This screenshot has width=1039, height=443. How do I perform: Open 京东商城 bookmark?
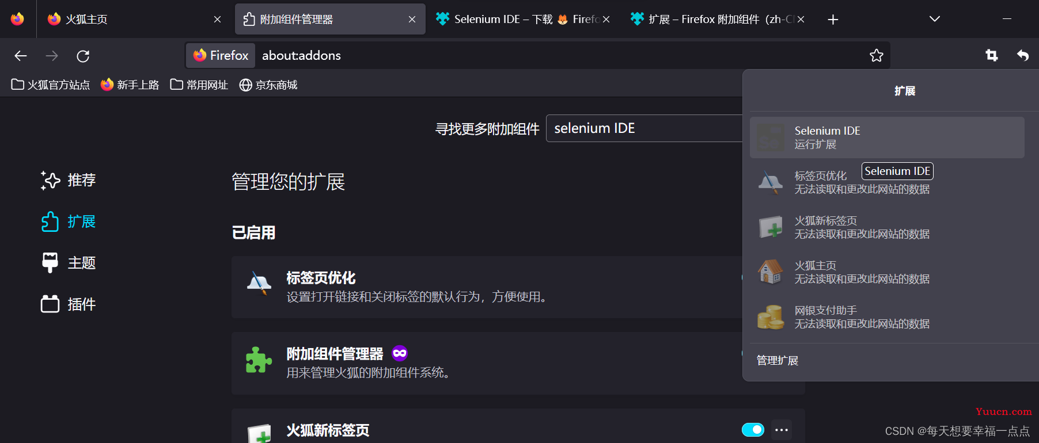pos(268,85)
